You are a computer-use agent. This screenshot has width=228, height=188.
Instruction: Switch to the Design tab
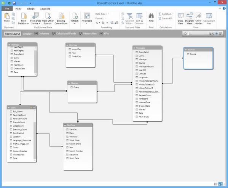click(x=31, y=9)
